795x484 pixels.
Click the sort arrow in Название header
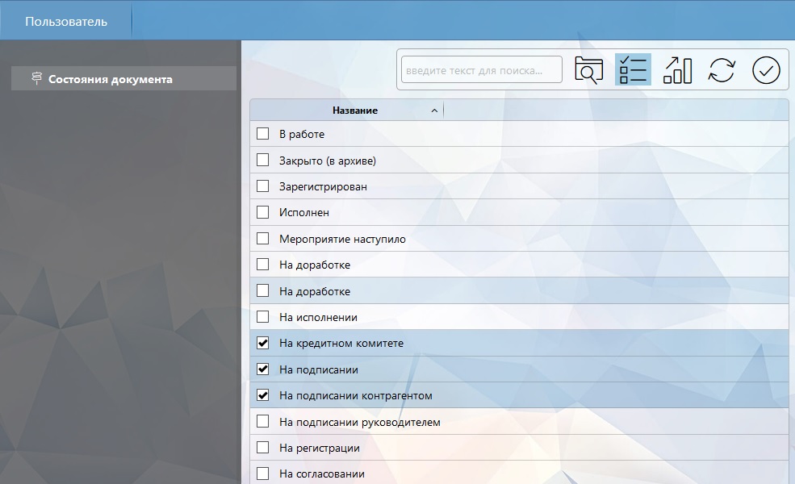tap(434, 111)
